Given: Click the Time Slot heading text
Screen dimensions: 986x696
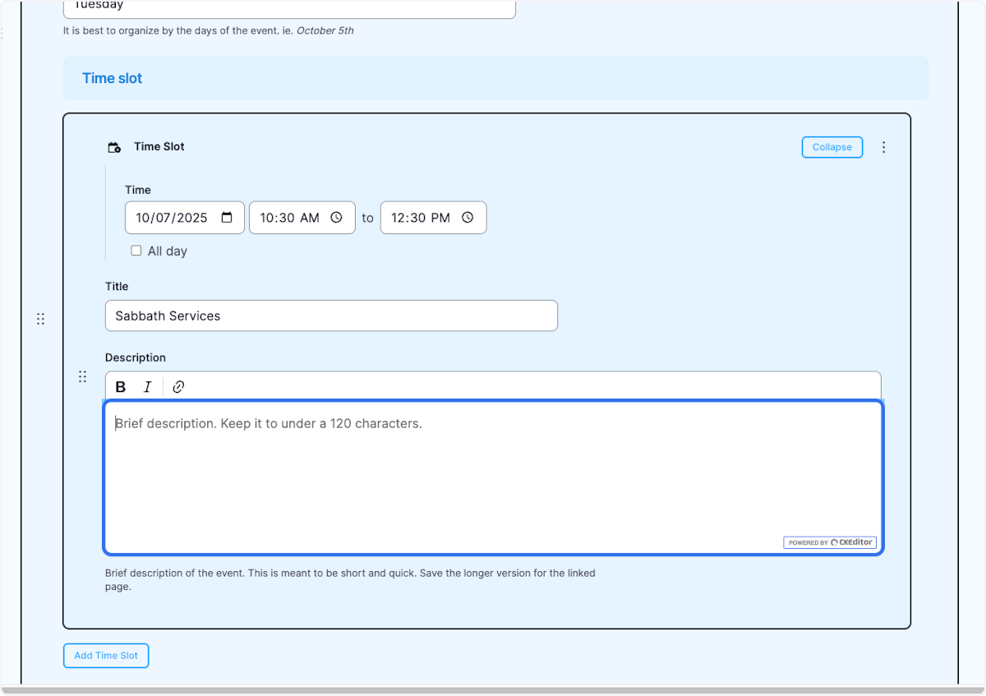Looking at the screenshot, I should point(159,146).
